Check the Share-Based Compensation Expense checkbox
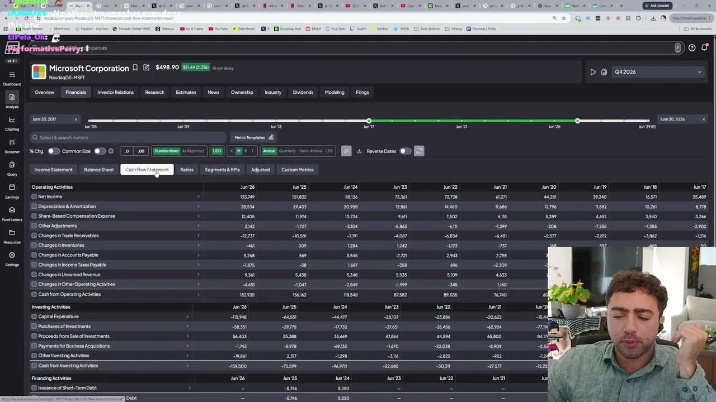This screenshot has height=402, width=716. (x=34, y=216)
